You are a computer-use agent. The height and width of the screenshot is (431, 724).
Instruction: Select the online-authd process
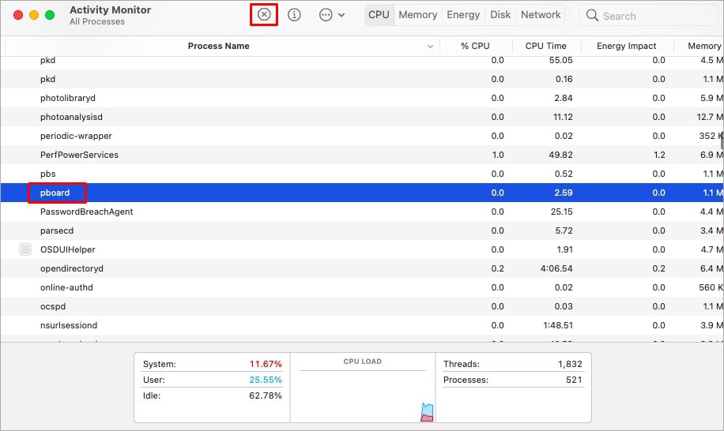pyautogui.click(x=66, y=287)
